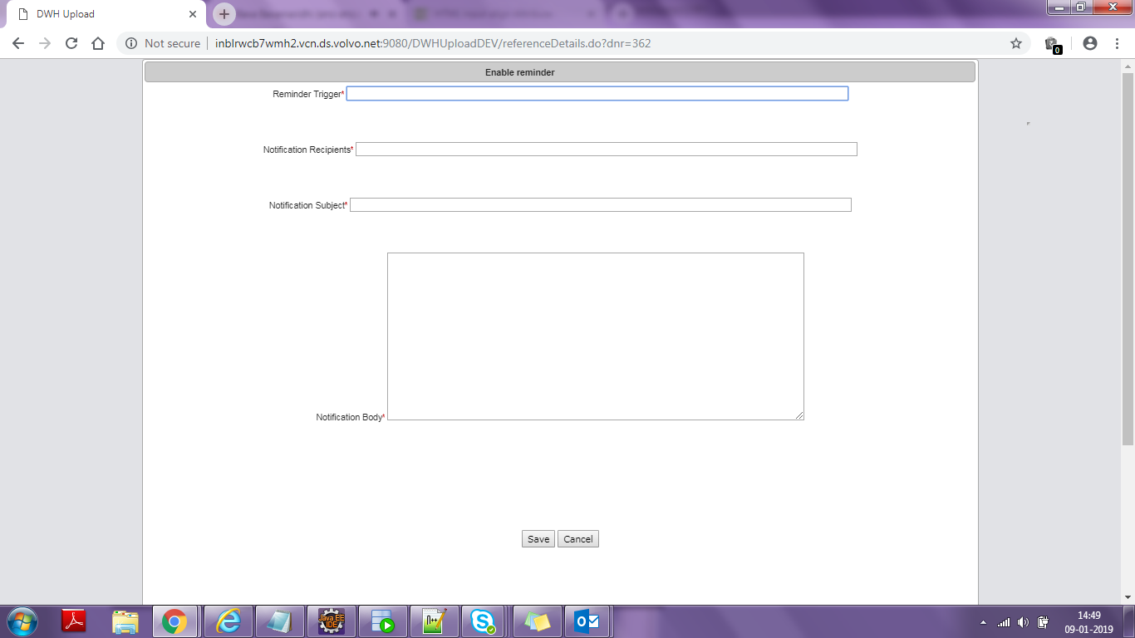
Task: Open the notepad app in the taskbar
Action: [279, 621]
